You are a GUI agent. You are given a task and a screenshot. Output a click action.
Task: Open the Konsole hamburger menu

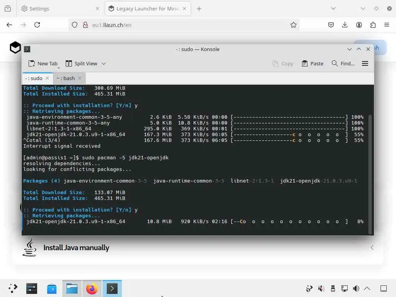(x=365, y=64)
